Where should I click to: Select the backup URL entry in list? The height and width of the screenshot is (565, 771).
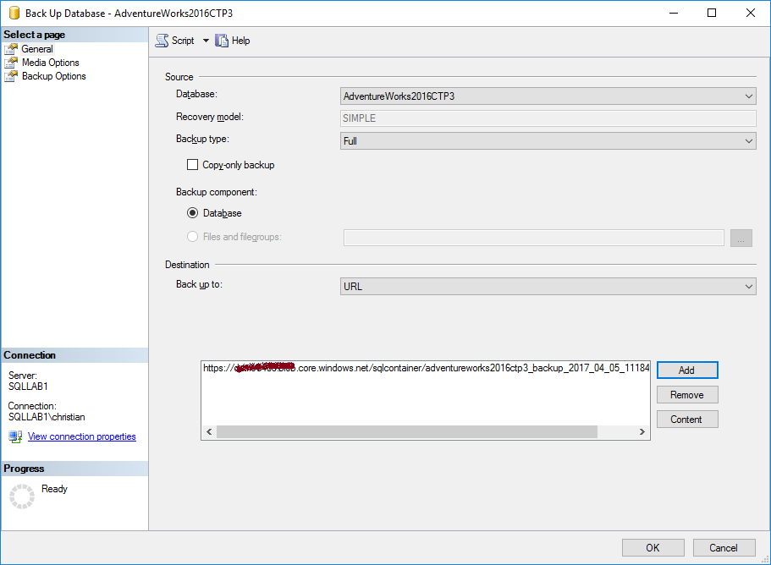pyautogui.click(x=426, y=368)
